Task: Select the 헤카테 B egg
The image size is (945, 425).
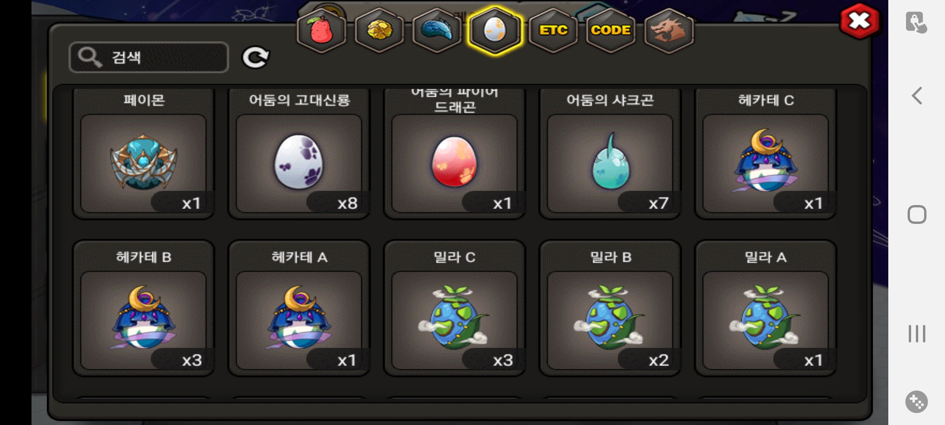Action: (x=144, y=309)
